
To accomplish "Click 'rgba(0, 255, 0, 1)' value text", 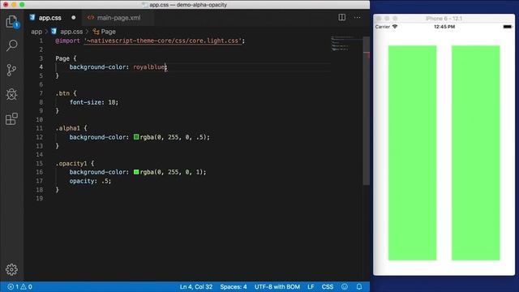I will click(x=171, y=172).
